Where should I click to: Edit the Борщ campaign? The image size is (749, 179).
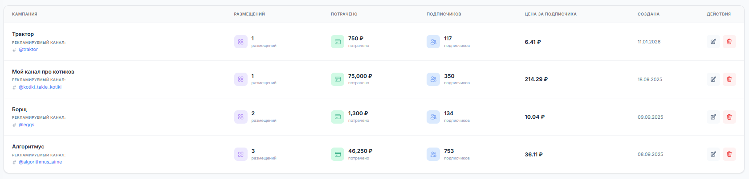coord(713,117)
